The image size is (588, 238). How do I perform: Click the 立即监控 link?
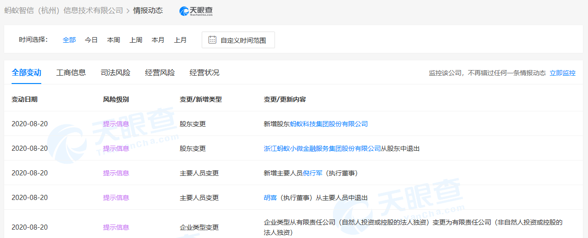click(x=562, y=73)
